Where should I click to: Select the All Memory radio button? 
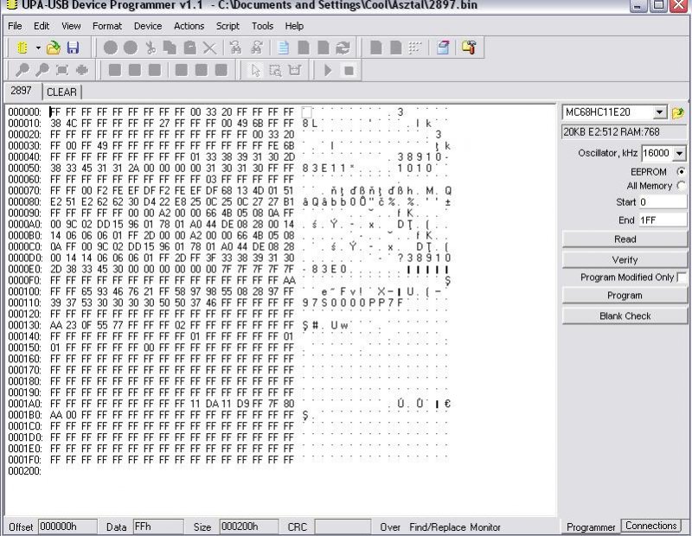(x=682, y=186)
